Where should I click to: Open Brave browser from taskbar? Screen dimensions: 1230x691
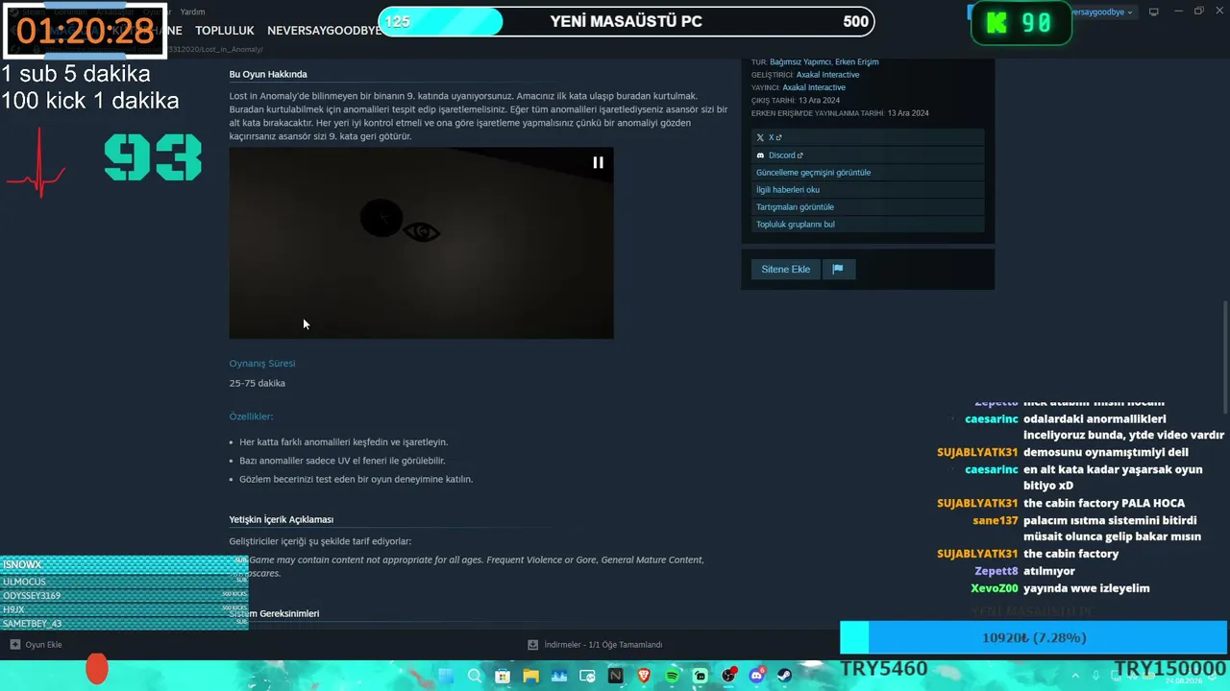pyautogui.click(x=644, y=676)
